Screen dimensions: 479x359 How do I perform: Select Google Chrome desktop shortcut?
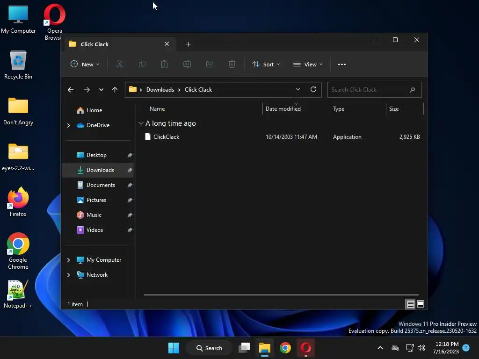tap(18, 251)
